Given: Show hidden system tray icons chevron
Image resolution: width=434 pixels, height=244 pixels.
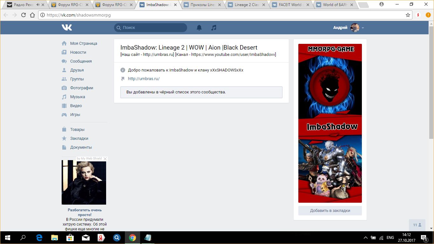Looking at the screenshot, I should 366,238.
